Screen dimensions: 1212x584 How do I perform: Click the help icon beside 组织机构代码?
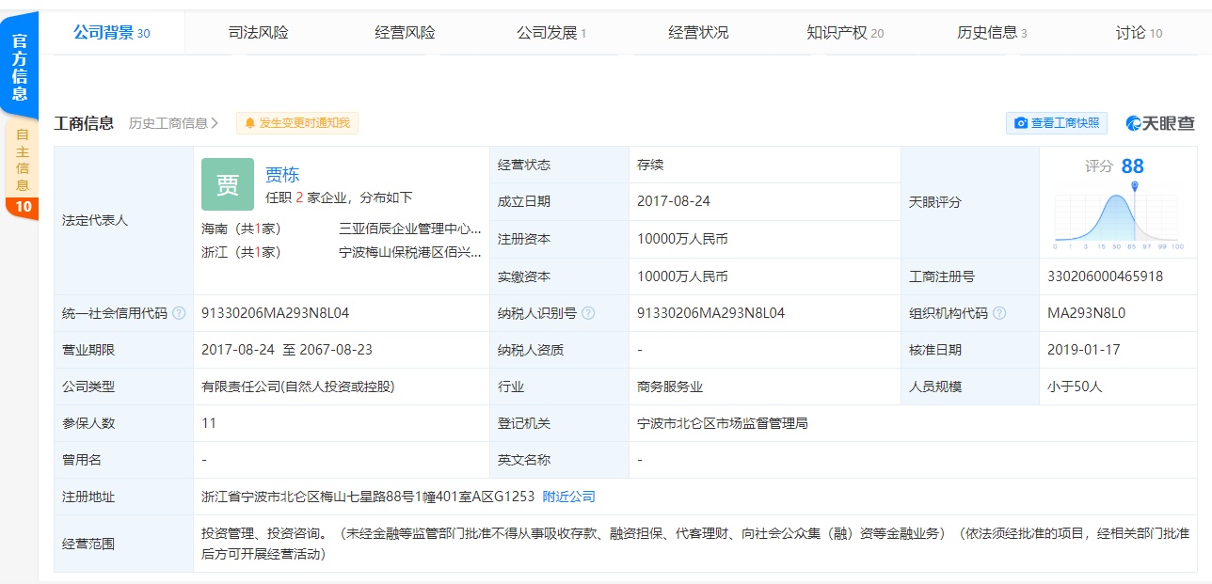(x=999, y=313)
